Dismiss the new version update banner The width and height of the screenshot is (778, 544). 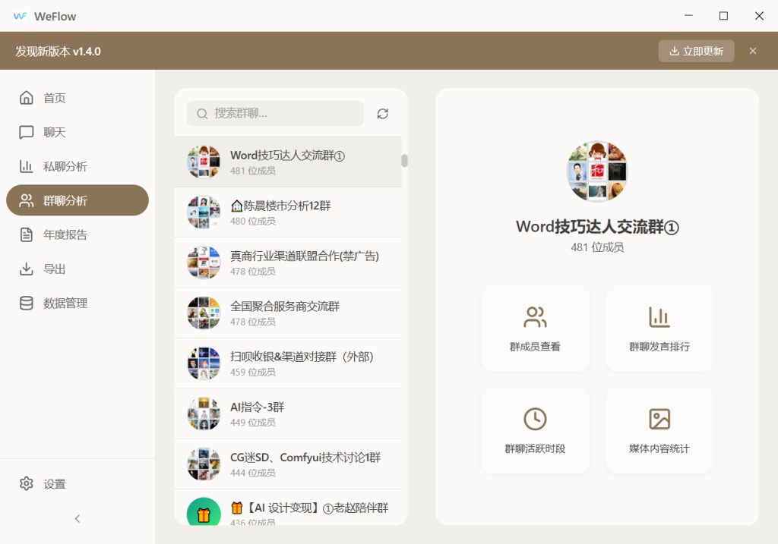point(752,51)
